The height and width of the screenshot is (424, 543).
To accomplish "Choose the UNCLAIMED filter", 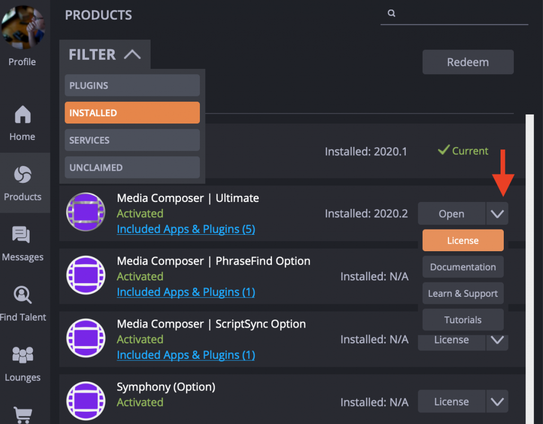I will [x=132, y=167].
